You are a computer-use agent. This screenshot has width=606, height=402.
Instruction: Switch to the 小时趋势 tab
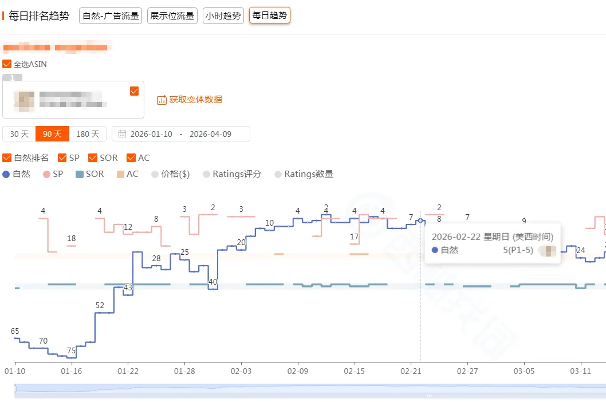point(223,15)
